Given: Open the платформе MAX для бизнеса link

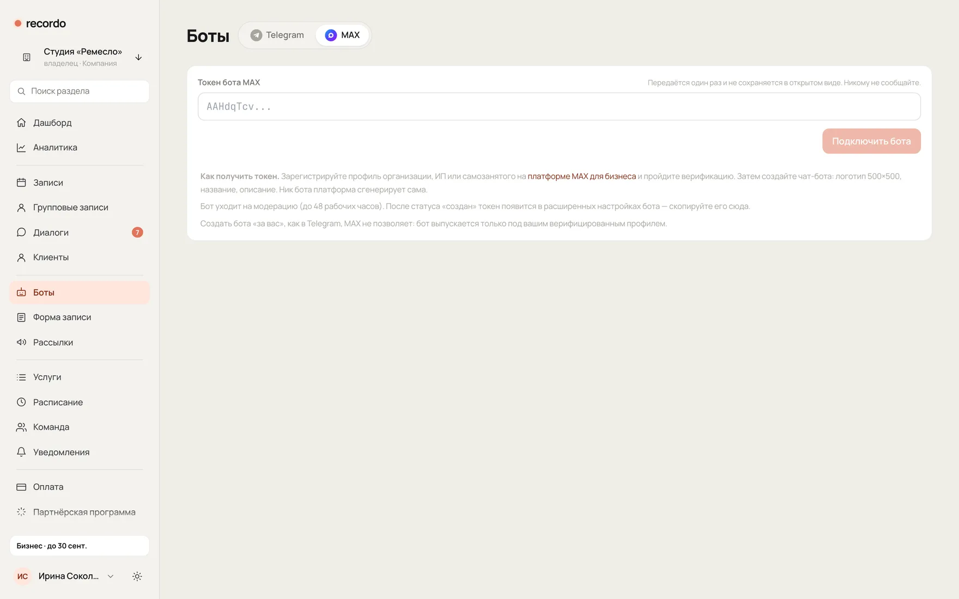Looking at the screenshot, I should click(581, 176).
